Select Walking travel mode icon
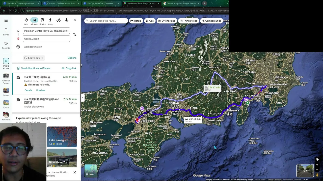 pyautogui.click(x=50, y=20)
